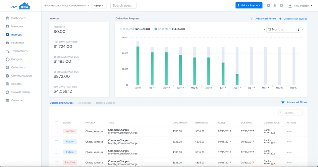This screenshot has width=318, height=167.
Task: Check the first Past Due Chase, Vanessa row
Action: [x=56, y=131]
